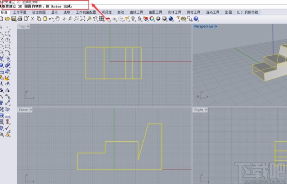Click the Lock objects padlock icon
Viewport: 287px width, 184px height.
tap(139, 19)
